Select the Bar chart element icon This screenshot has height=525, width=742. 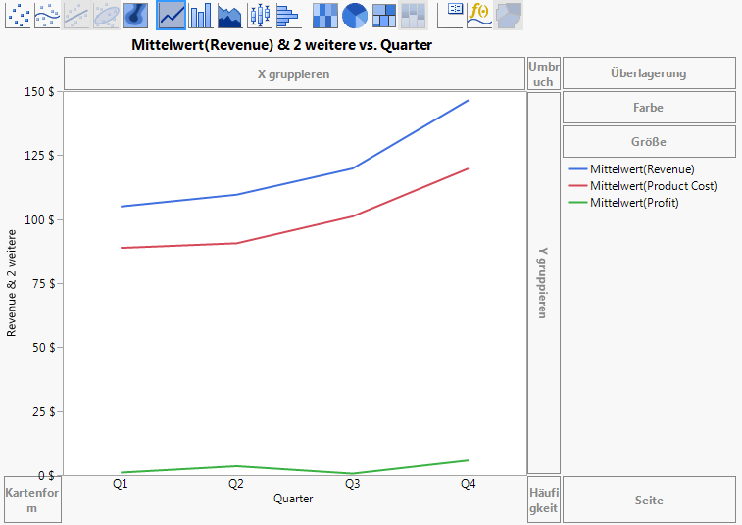(x=201, y=15)
